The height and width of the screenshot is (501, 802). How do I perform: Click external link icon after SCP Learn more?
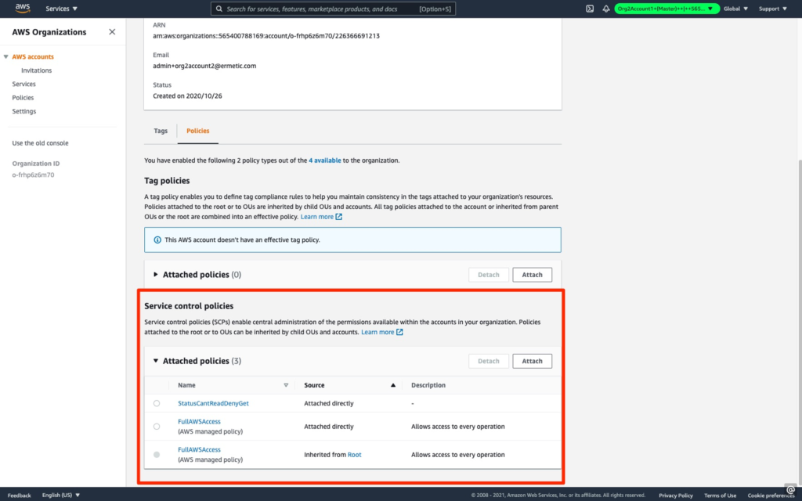tap(399, 332)
